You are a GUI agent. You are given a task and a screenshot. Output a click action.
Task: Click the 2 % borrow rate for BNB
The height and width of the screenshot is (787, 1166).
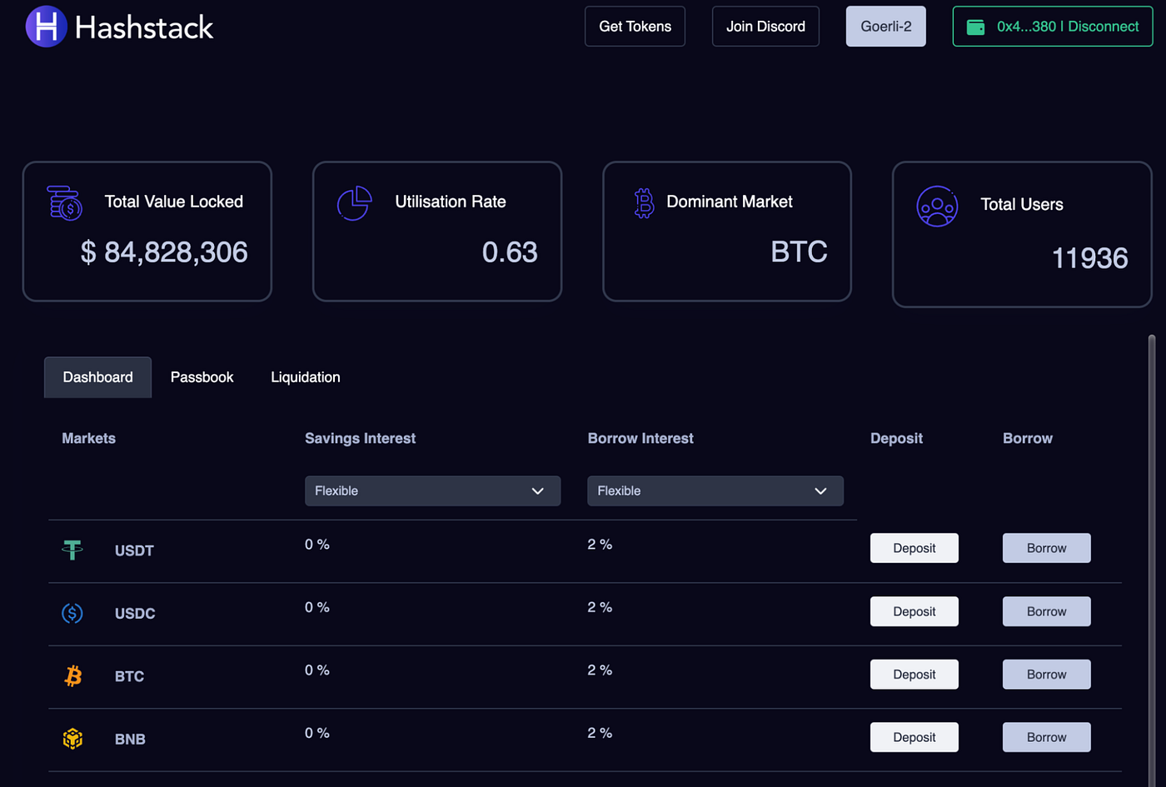tap(600, 733)
